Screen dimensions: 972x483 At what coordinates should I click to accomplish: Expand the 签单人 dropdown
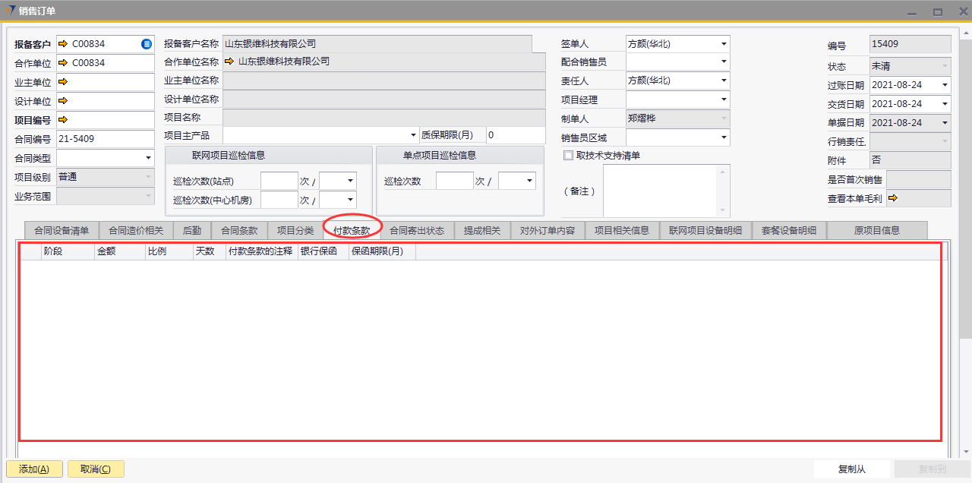[x=724, y=44]
